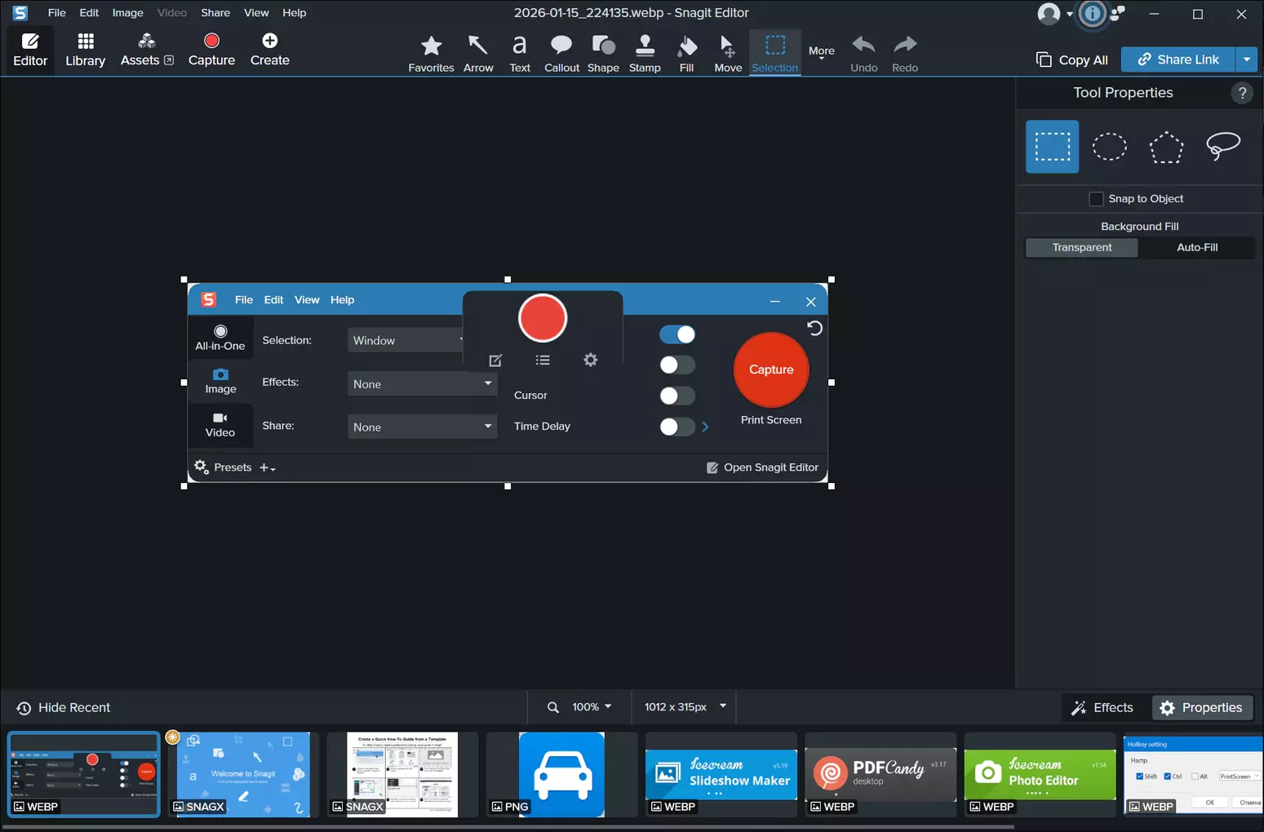Screen dimensions: 1264x832
Task: Select the Stamp tool
Action: 645,54
